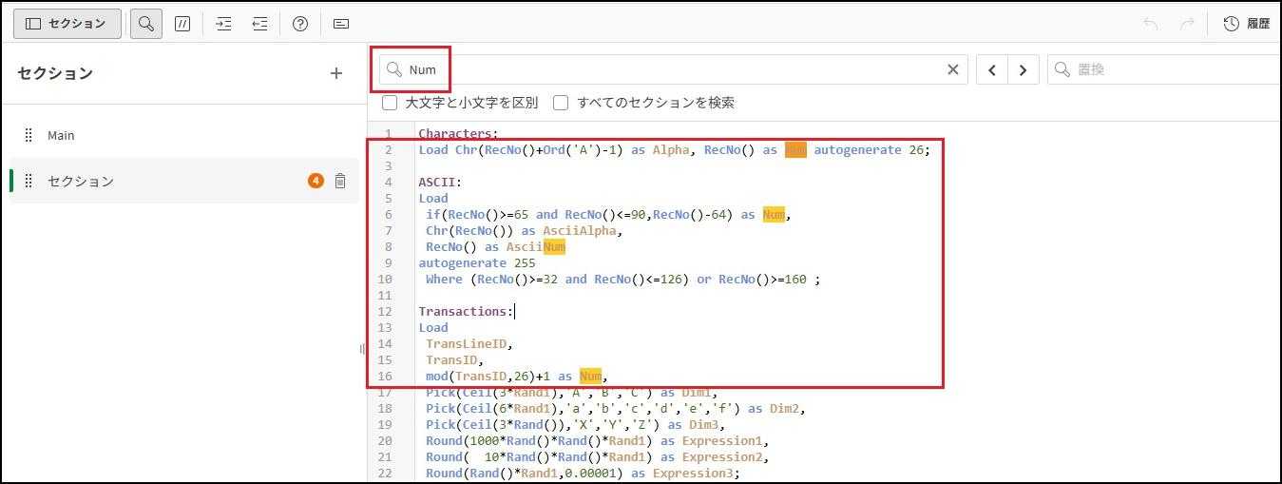The image size is (1282, 484).
Task: Go to next search match
Action: 1023,69
